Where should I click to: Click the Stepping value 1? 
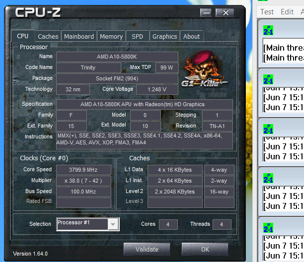click(x=218, y=116)
